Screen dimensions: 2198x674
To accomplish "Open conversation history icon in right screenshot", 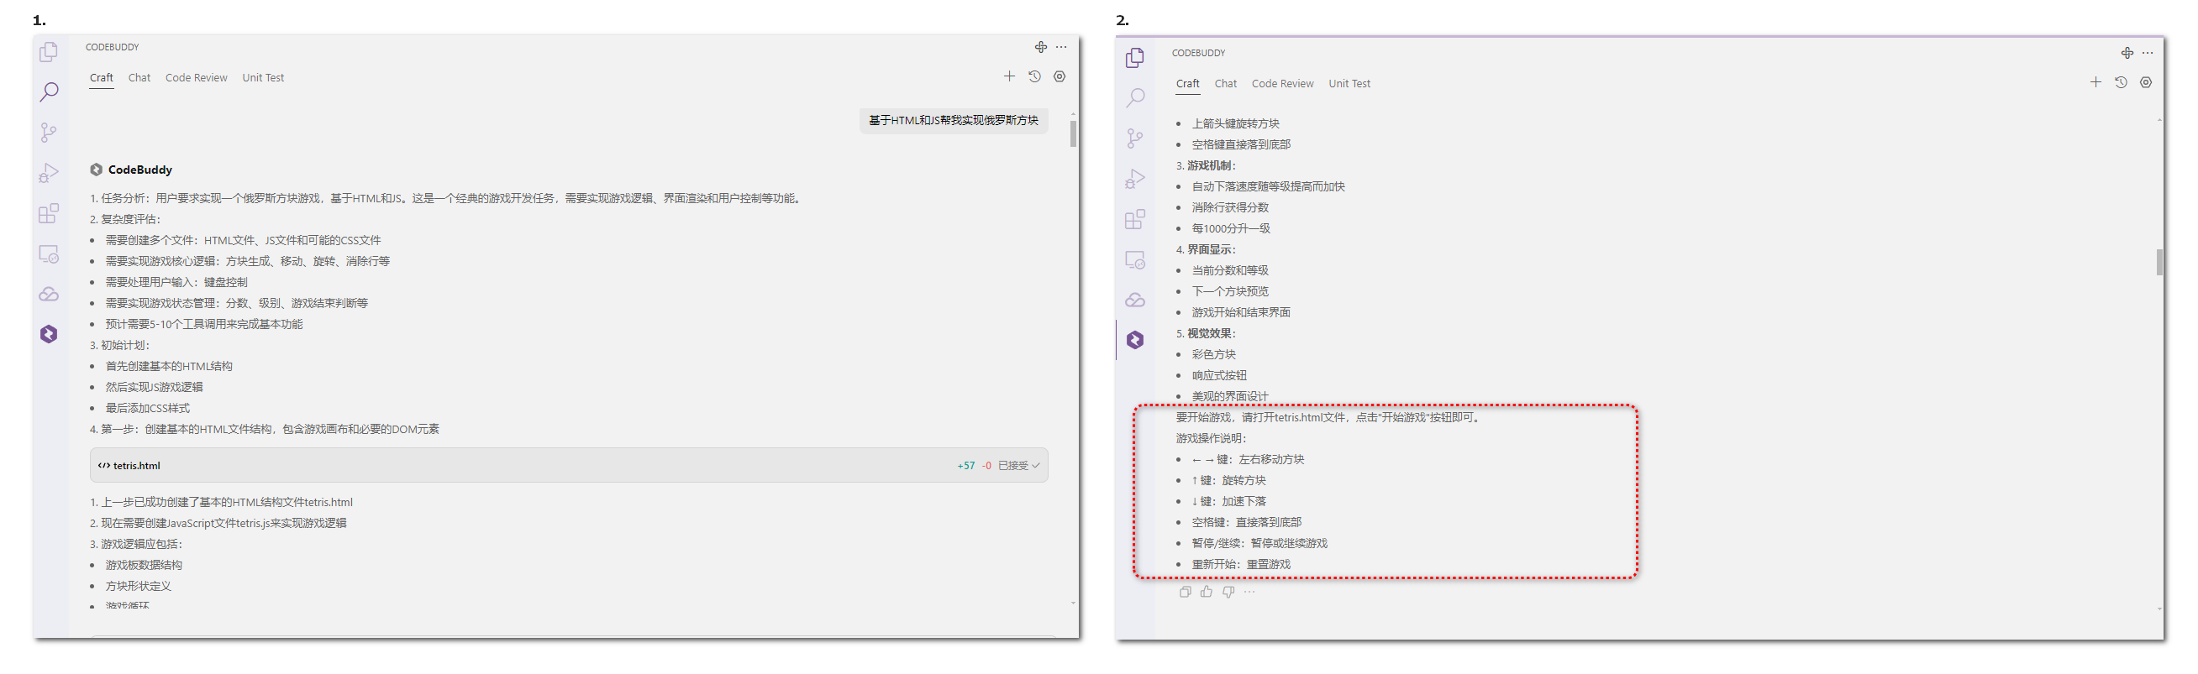I will coord(2121,82).
